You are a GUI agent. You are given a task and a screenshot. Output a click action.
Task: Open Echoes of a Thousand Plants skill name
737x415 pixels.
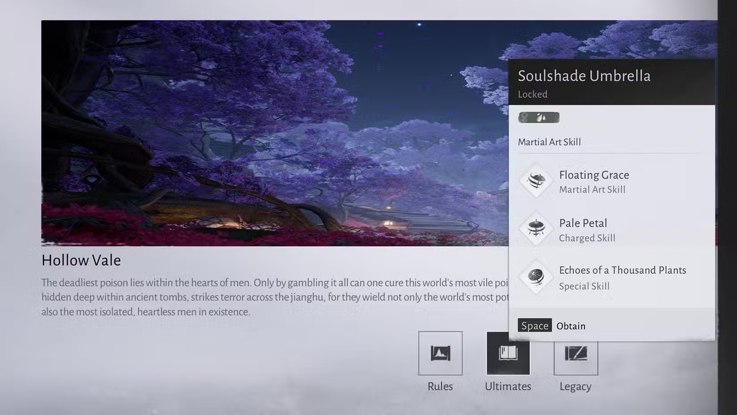tap(622, 270)
